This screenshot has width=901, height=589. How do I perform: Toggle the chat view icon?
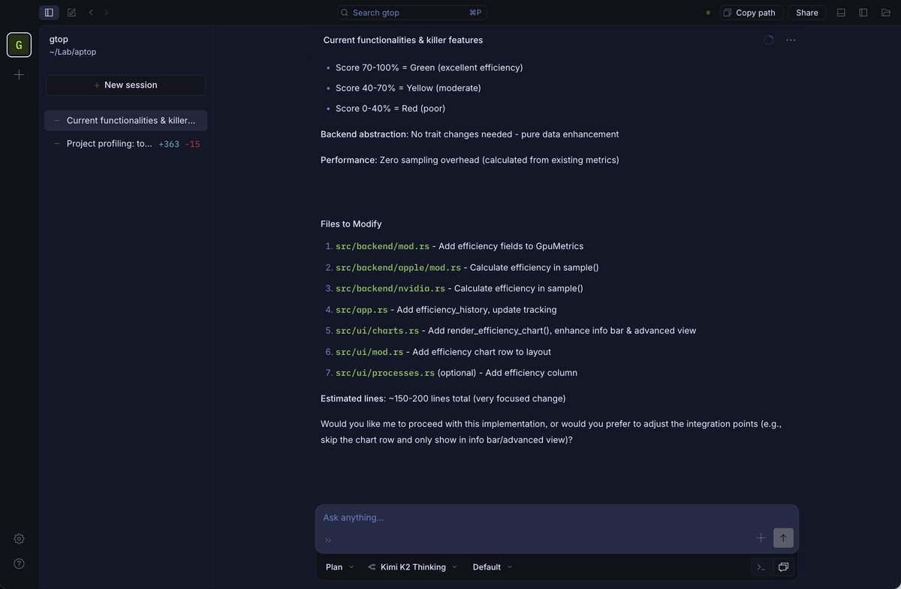(x=783, y=567)
